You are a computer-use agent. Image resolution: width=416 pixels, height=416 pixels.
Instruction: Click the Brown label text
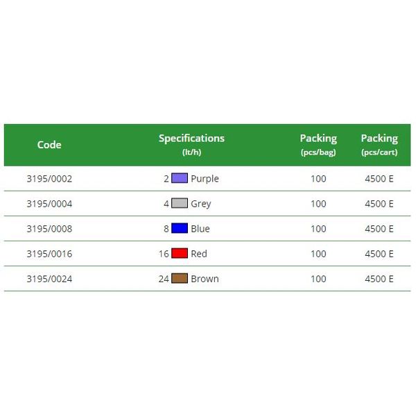[x=205, y=279]
